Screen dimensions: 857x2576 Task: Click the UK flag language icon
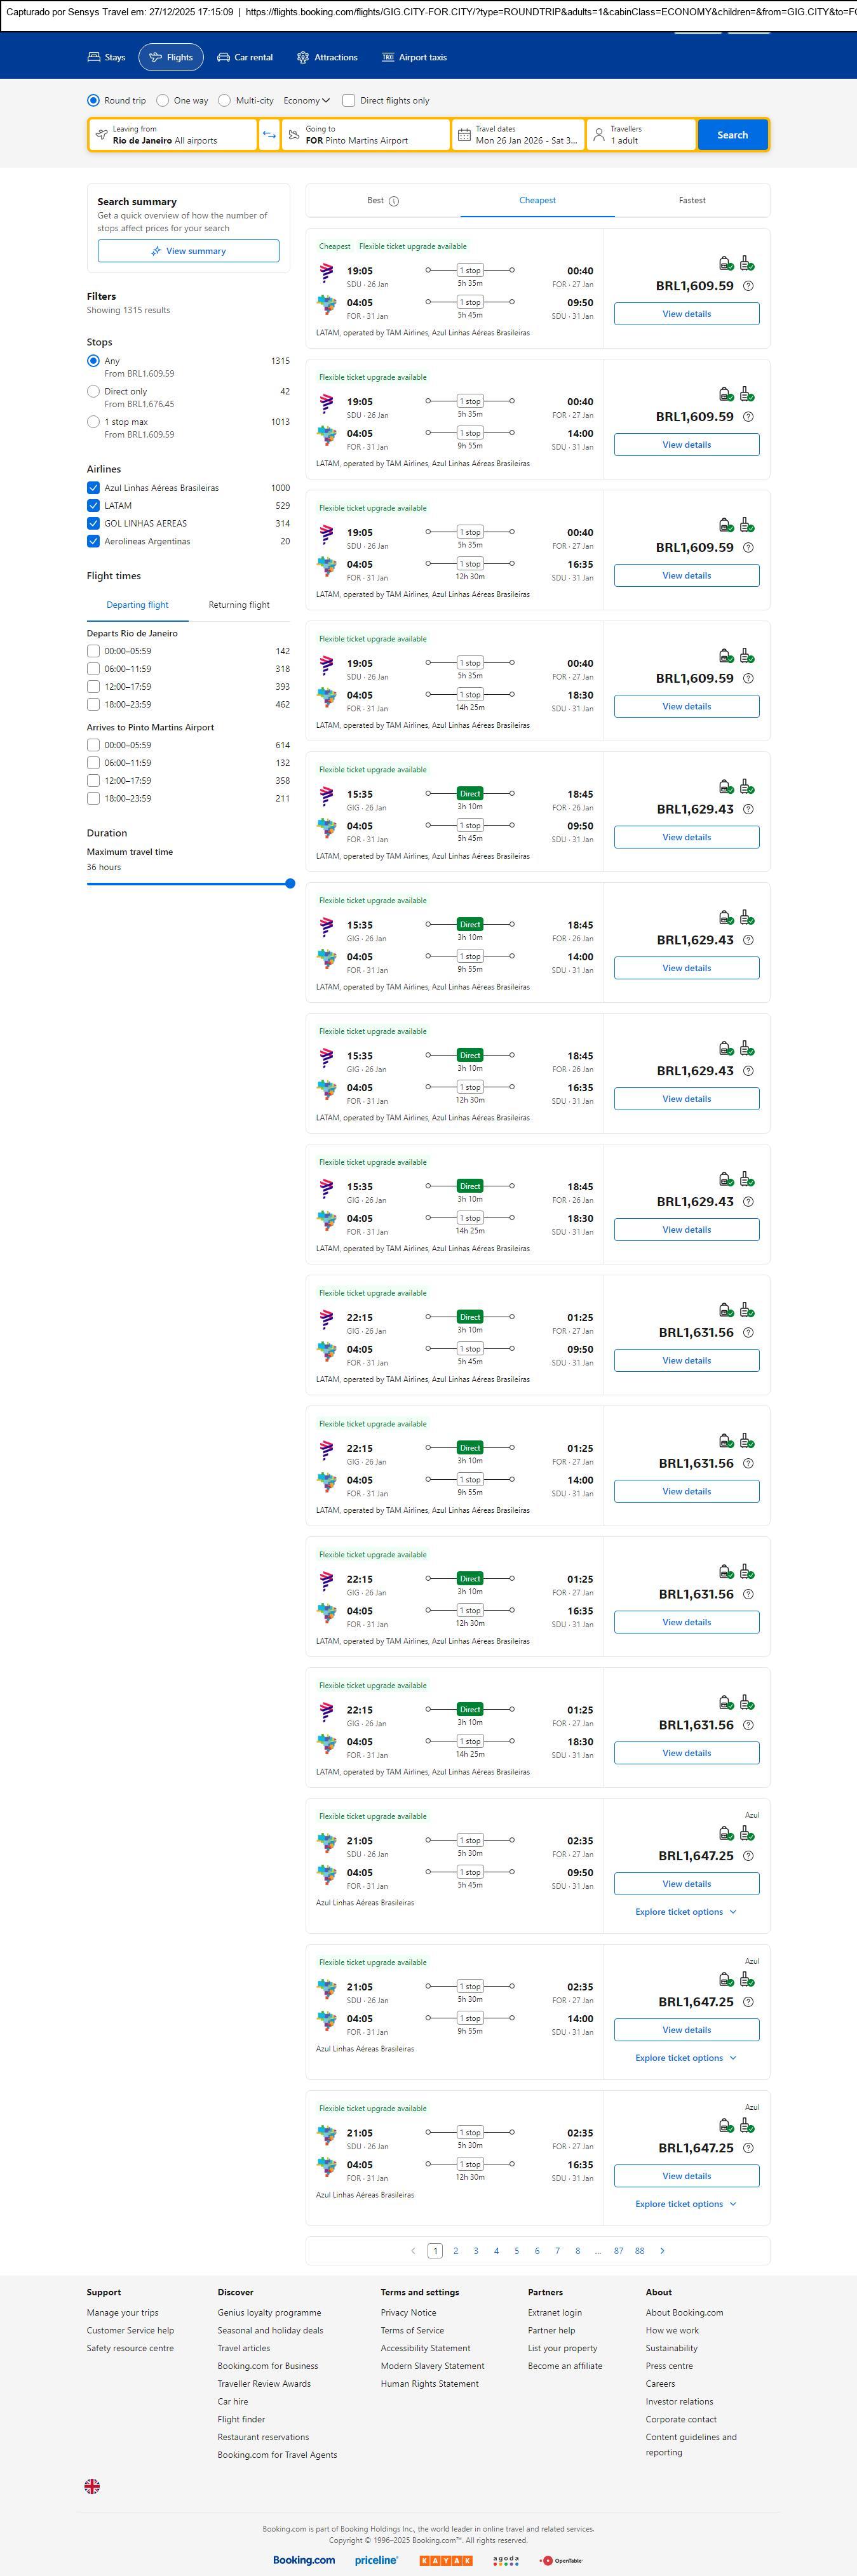92,2485
